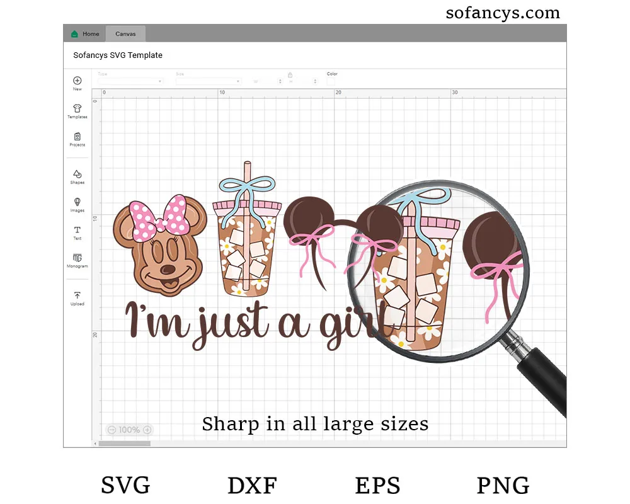Switch to the Canvas tab
The width and height of the screenshot is (630, 504).
coord(125,34)
